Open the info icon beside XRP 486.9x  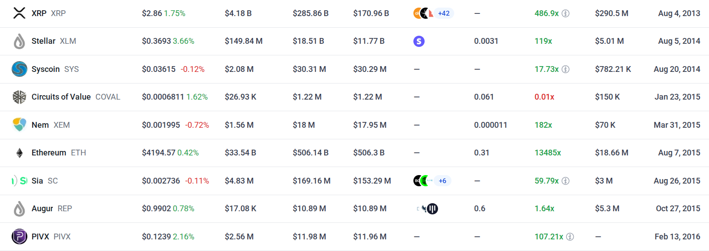(x=566, y=13)
